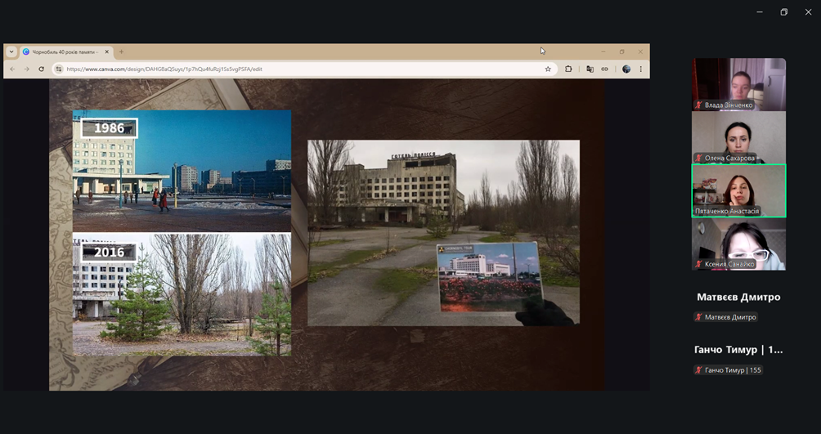Viewport: 821px width, 434px height.
Task: Expand the browser three-dot menu
Action: (640, 69)
